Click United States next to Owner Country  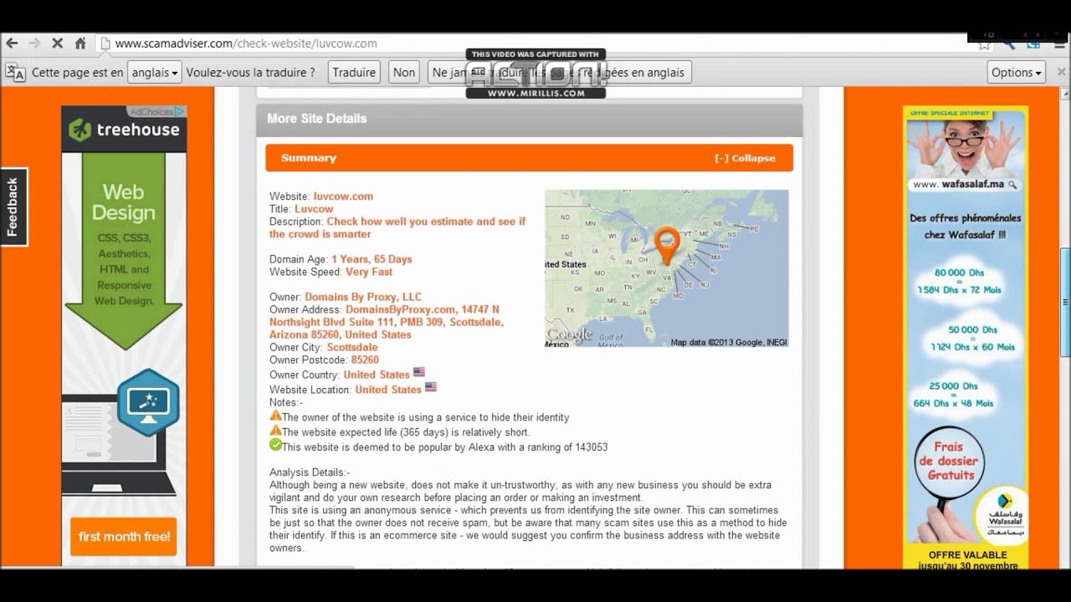coord(377,375)
